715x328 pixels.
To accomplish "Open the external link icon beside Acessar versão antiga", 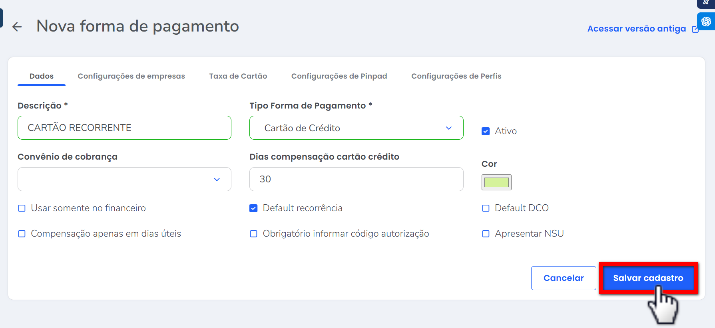I will coord(695,29).
